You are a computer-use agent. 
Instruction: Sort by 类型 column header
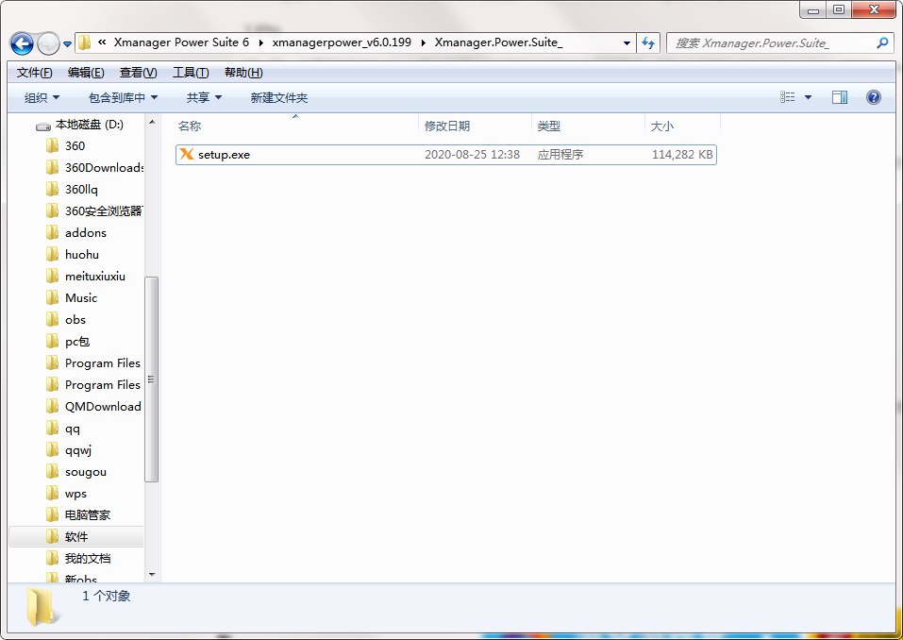(588, 126)
